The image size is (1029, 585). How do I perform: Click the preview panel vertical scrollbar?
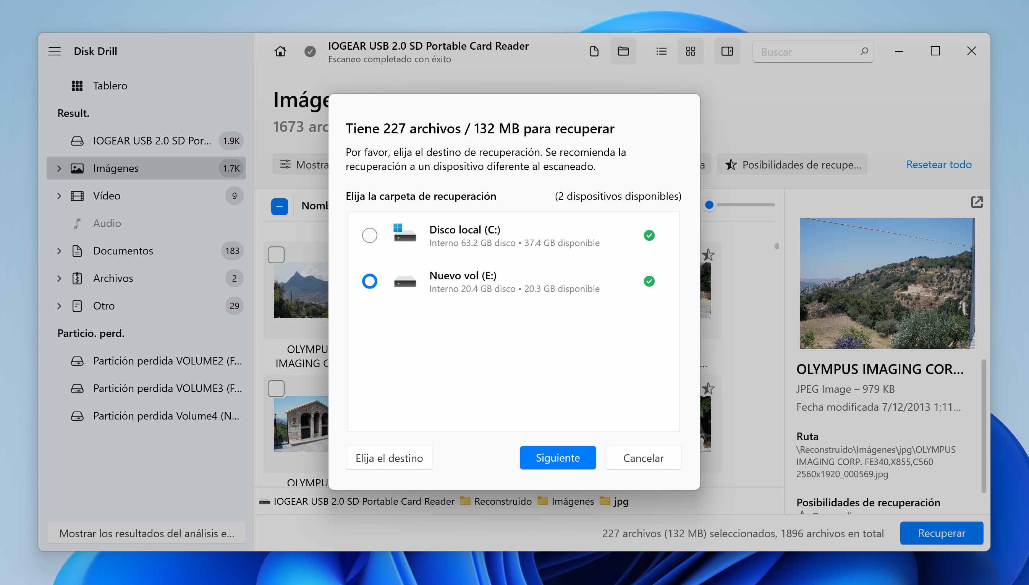pos(983,426)
